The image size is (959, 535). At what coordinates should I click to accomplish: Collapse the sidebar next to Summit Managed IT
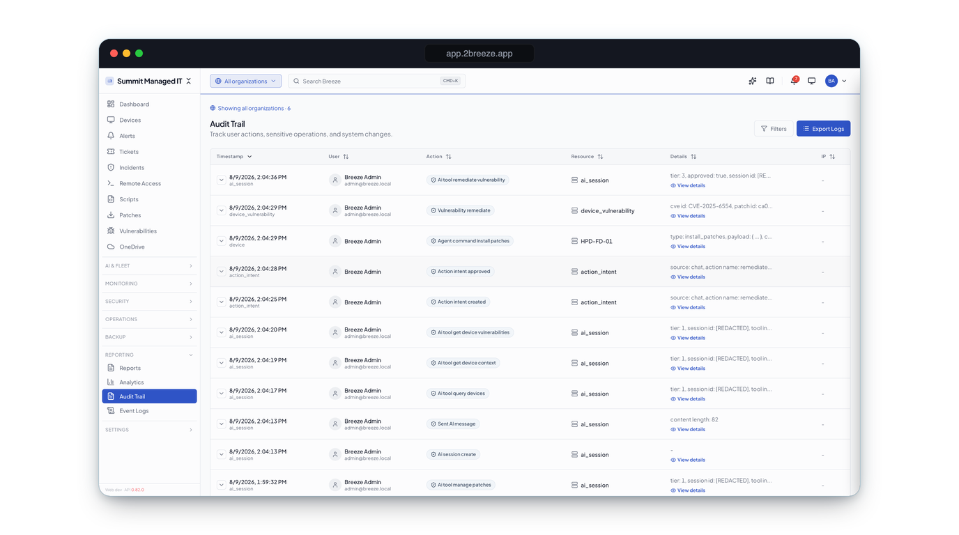tap(189, 82)
